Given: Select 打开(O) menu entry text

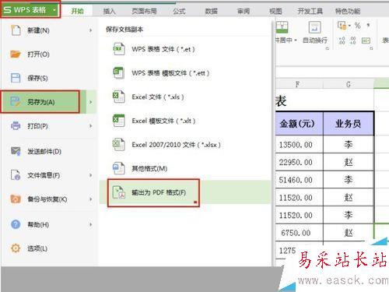Looking at the screenshot, I should (38, 55).
